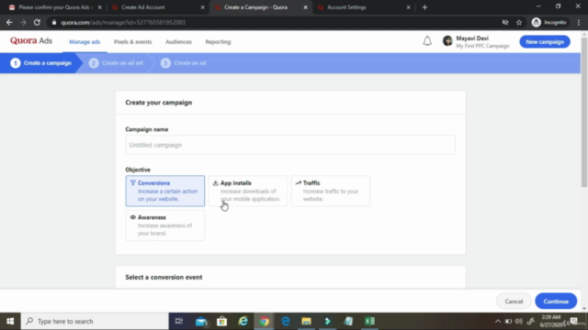Click the Campaign name input field

pos(290,145)
